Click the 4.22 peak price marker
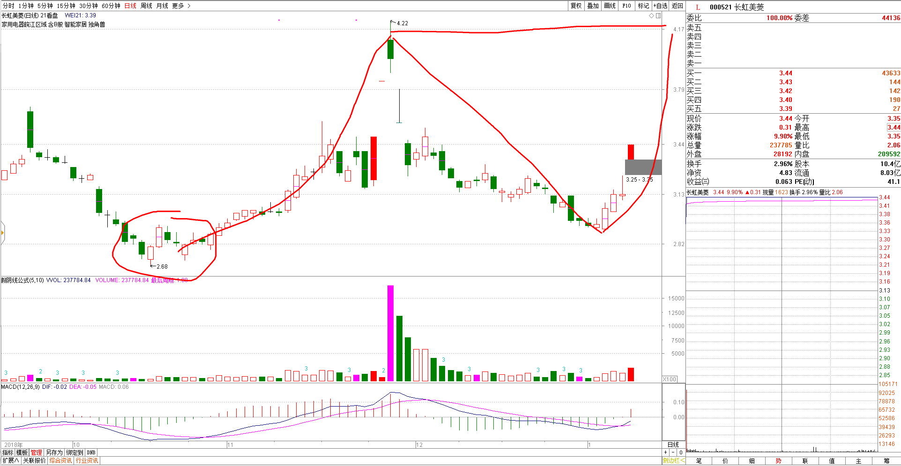The image size is (901, 466). [402, 23]
